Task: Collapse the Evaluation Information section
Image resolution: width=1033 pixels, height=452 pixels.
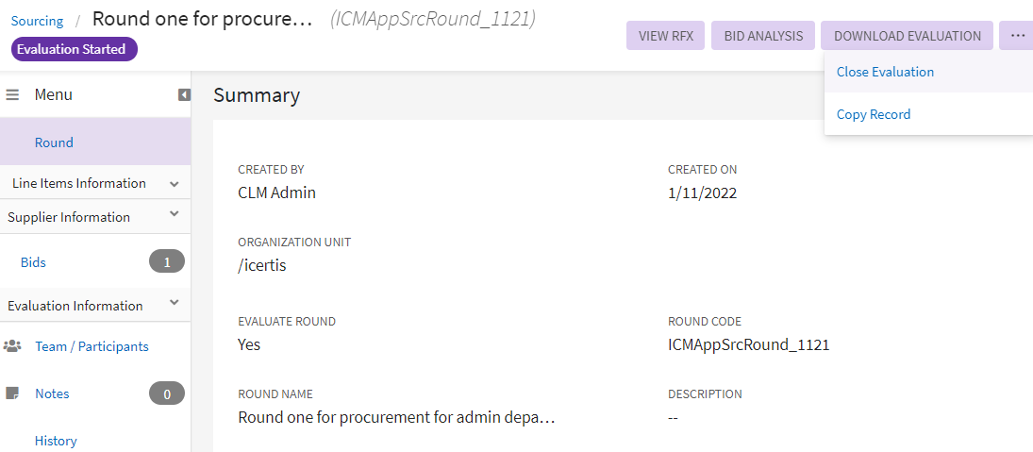Action: click(174, 304)
